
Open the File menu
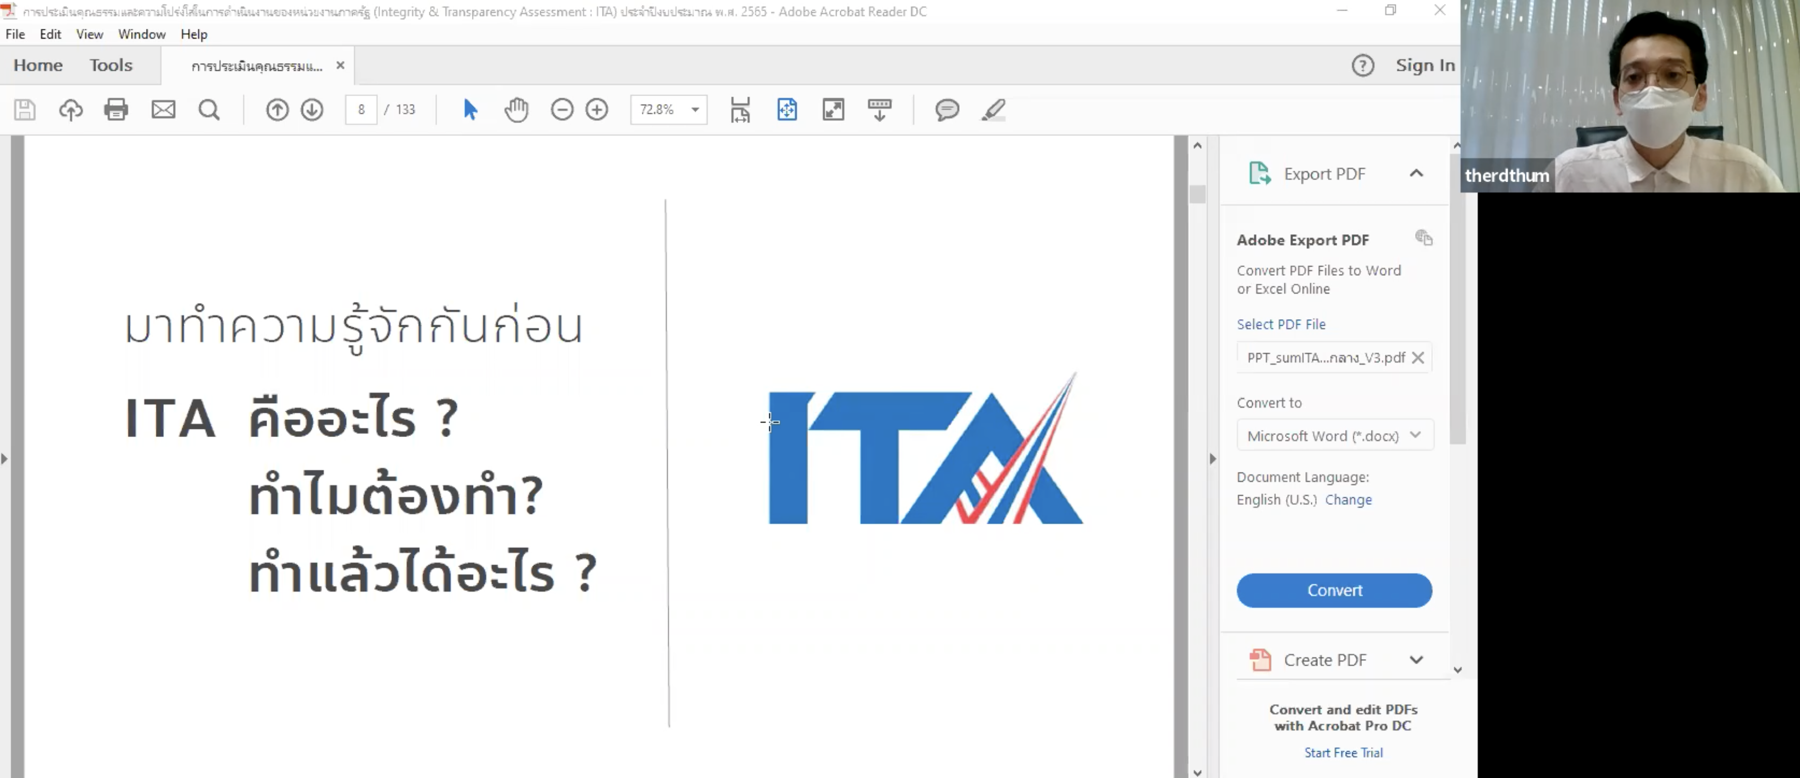coord(15,34)
